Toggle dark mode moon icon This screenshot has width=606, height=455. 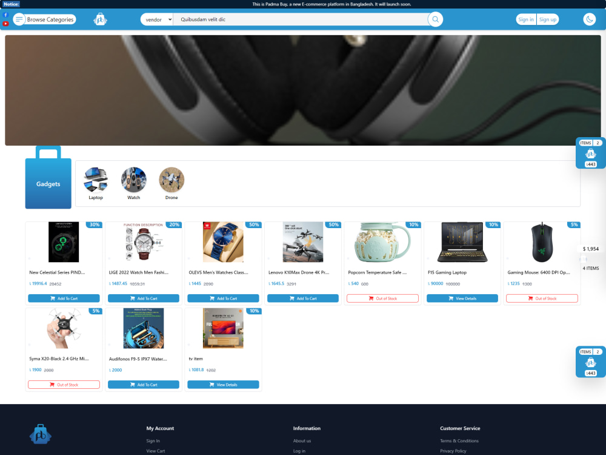pos(589,19)
